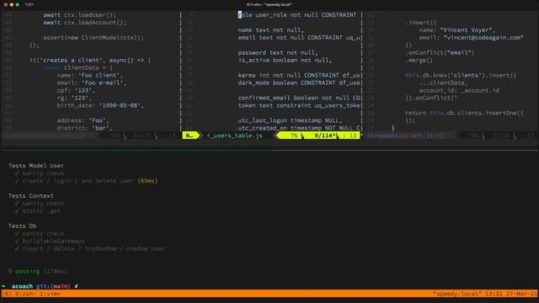
Task: Click the email: 'Foo e-mail', line
Action: pos(92,82)
